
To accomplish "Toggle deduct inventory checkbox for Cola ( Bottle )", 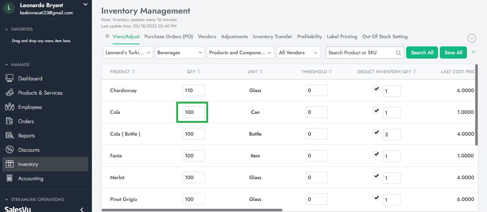I will point(376,132).
